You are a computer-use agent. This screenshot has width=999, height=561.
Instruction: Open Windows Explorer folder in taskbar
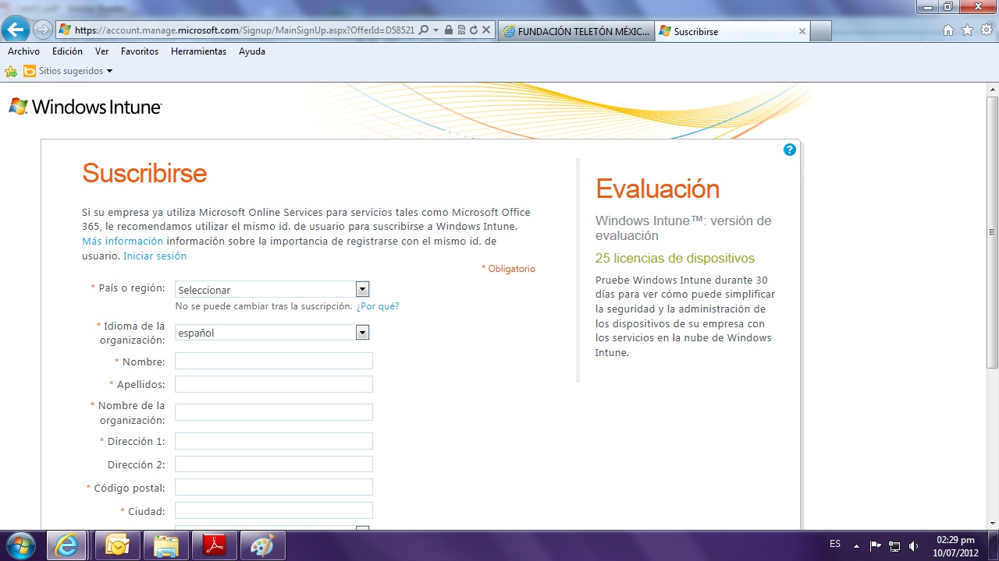tap(165, 545)
